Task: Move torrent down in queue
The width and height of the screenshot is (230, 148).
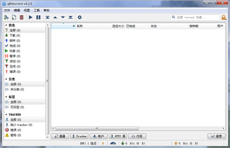Action: [63, 18]
